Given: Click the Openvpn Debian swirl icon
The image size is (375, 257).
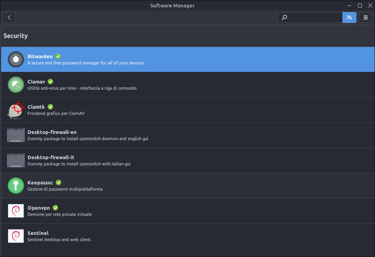Looking at the screenshot, I should (x=16, y=211).
